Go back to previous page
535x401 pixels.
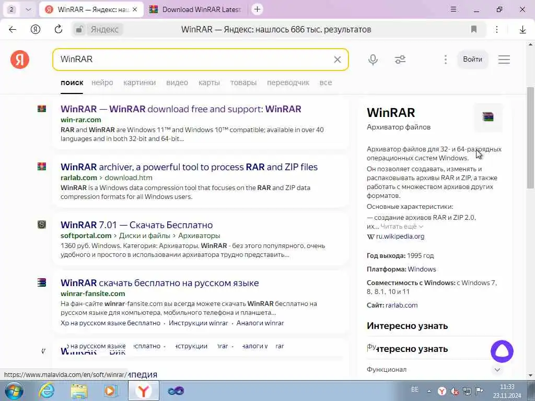[13, 30]
